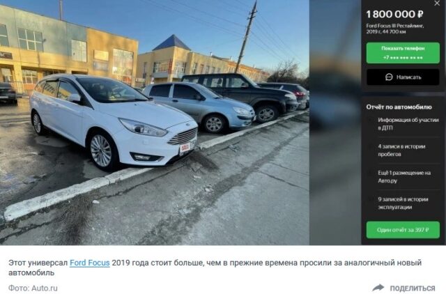
Task: Buy report with Один отчёт за 397 ₽
Action: pos(403,230)
